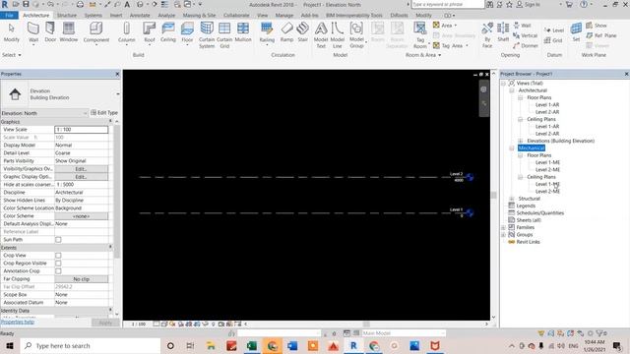Expand the Groups node
This screenshot has width=630, height=354.
pyautogui.click(x=503, y=235)
